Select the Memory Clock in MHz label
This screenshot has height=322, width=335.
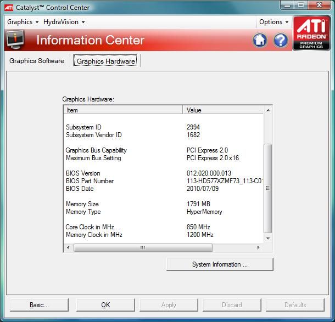click(x=94, y=235)
